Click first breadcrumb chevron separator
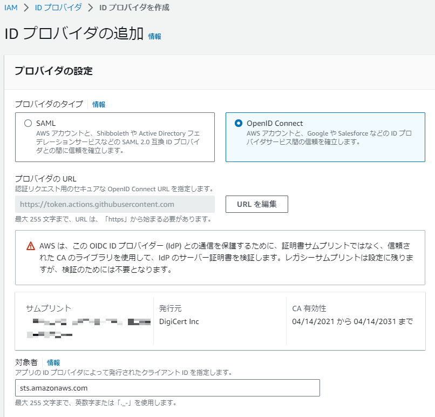Screen dimensions: 435x417 point(26,8)
